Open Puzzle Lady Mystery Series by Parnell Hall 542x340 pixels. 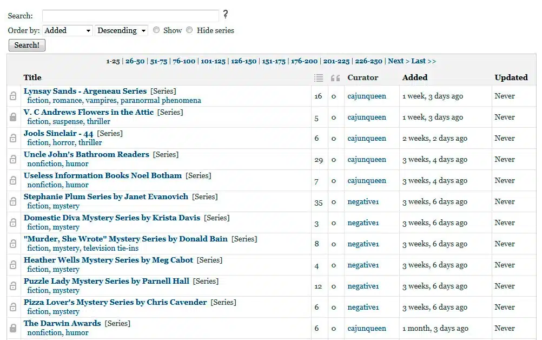107,281
